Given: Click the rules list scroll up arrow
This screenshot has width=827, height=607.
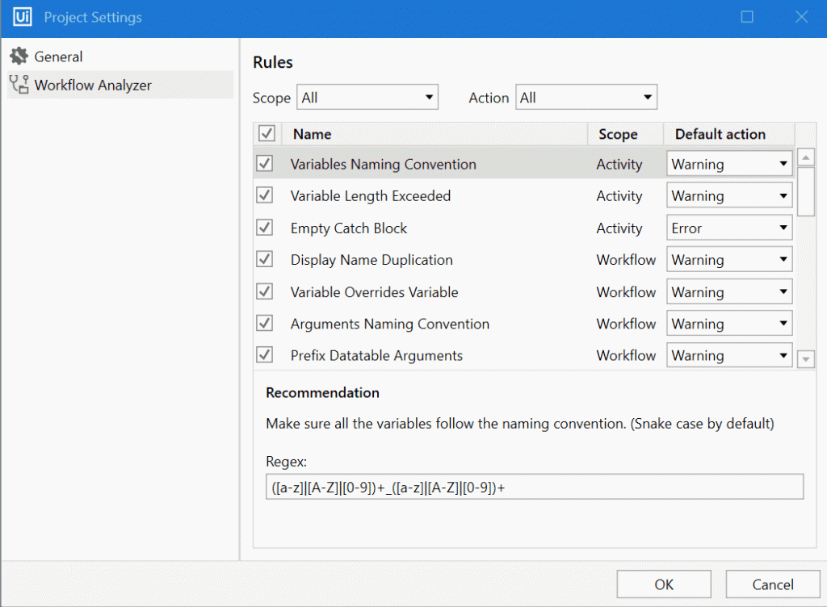Looking at the screenshot, I should click(x=806, y=157).
